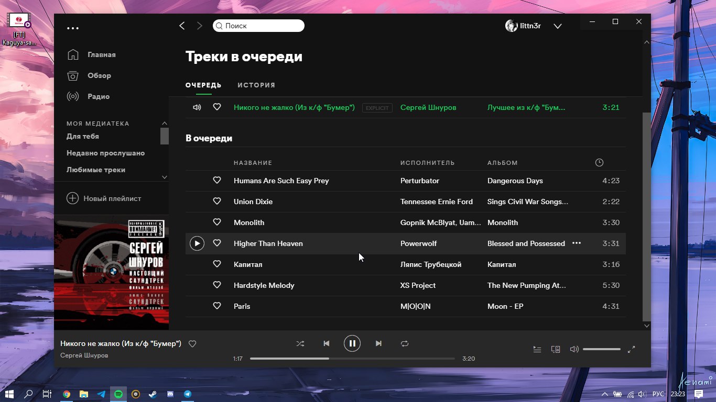
Task: Open Недавно прослушано
Action: click(105, 153)
